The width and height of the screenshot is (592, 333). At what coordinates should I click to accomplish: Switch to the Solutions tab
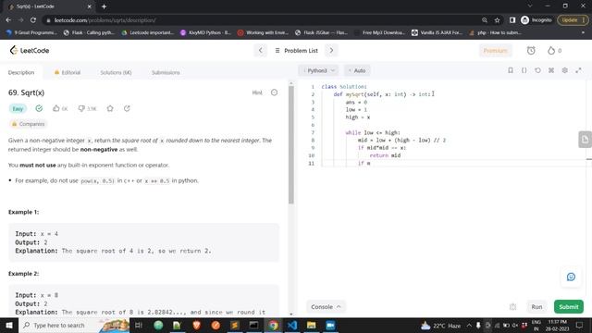coord(116,72)
